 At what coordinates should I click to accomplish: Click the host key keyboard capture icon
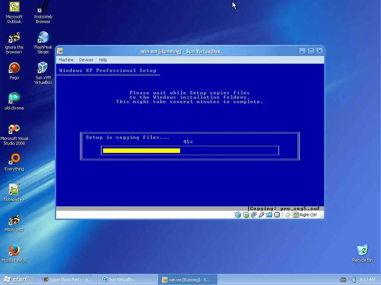click(x=295, y=215)
